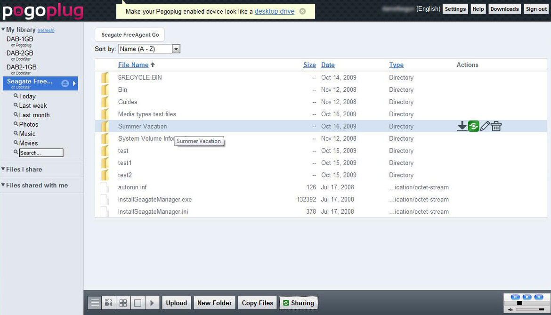This screenshot has height=315, width=551.
Task: Open the Help page
Action: tap(478, 9)
